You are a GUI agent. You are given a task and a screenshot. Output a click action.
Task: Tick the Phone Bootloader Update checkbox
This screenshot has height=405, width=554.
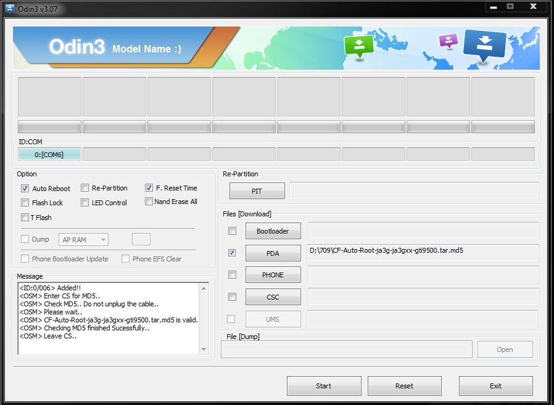(25, 258)
